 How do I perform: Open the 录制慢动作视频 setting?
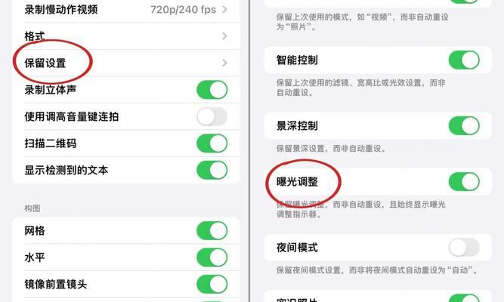(126, 10)
